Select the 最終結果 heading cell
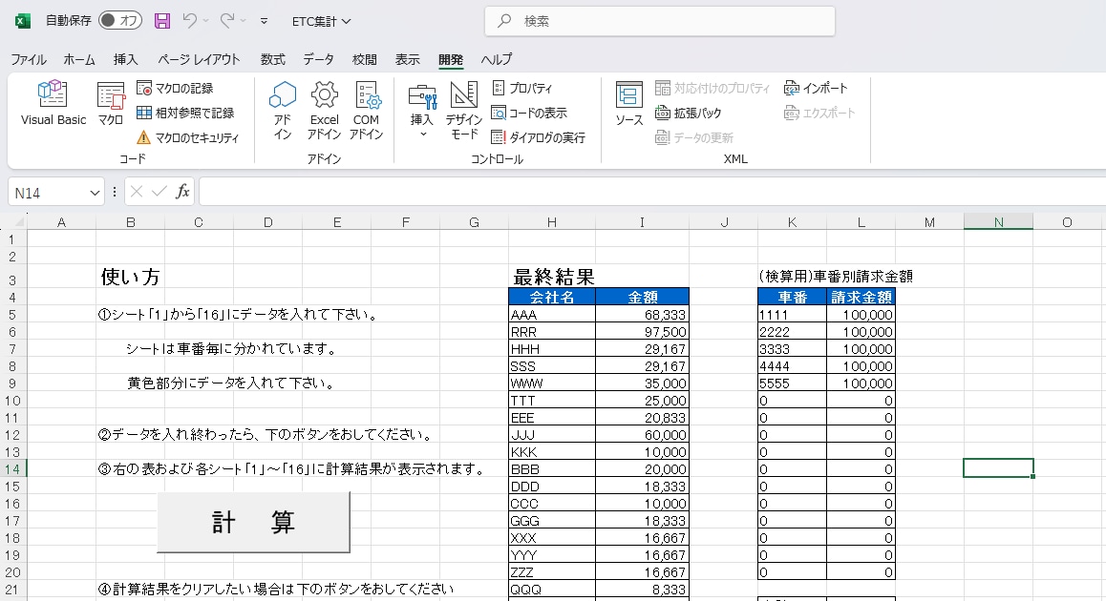The width and height of the screenshot is (1106, 601). coord(552,277)
